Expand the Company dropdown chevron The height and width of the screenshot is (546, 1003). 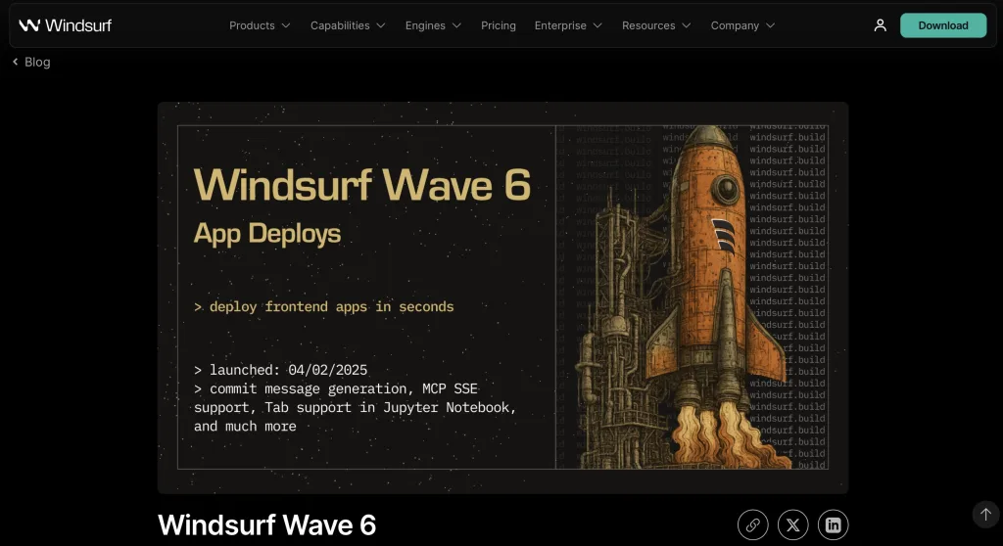pyautogui.click(x=770, y=25)
